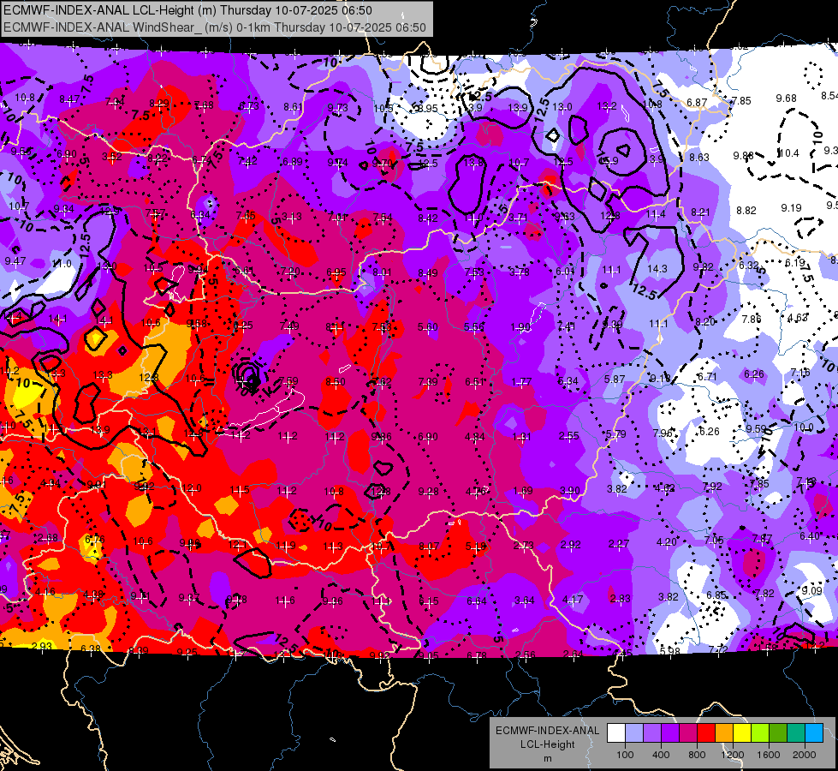Click the wind shear value 2.55

click(x=568, y=436)
